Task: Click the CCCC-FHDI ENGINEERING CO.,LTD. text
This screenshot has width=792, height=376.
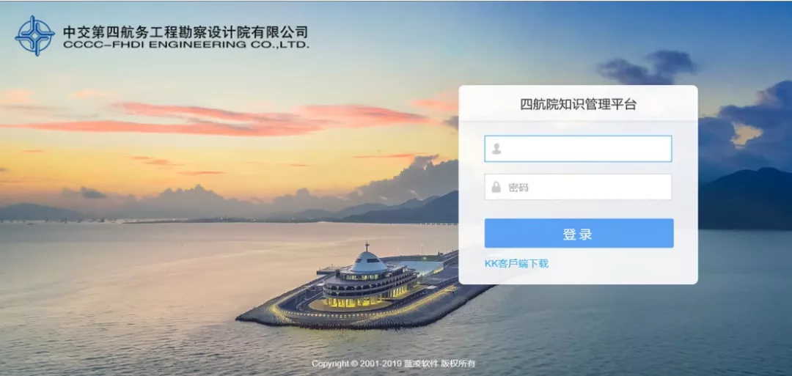Action: click(186, 45)
